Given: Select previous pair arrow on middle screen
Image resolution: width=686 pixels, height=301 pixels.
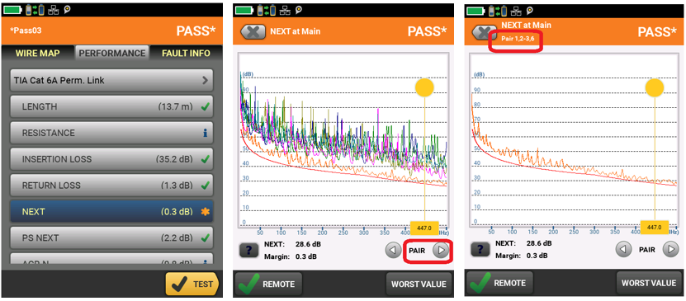Looking at the screenshot, I should pos(392,251).
